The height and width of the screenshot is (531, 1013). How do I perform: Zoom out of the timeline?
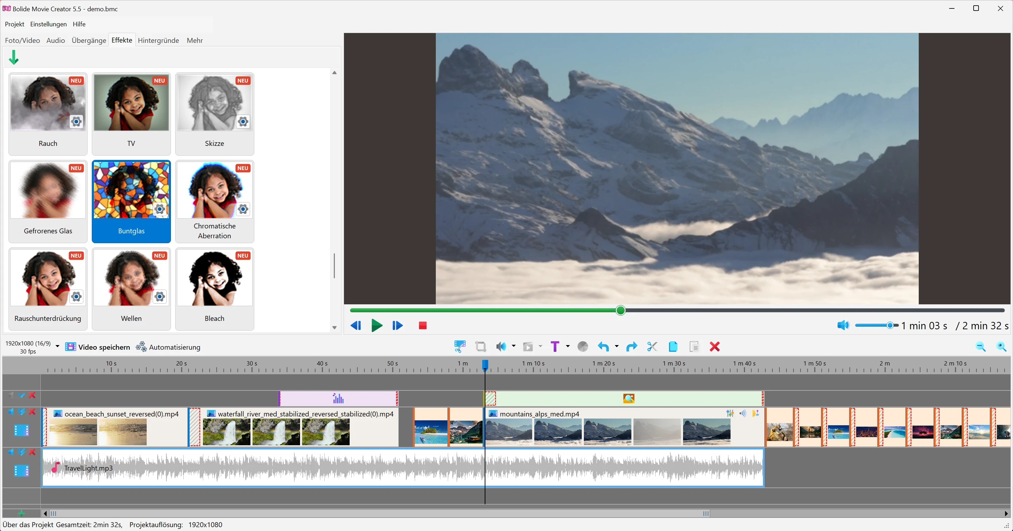pos(980,347)
